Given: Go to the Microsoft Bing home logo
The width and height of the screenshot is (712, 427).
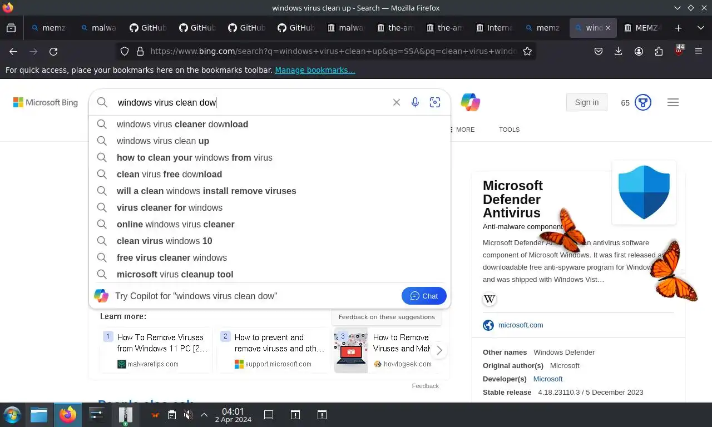Looking at the screenshot, I should pos(46,102).
